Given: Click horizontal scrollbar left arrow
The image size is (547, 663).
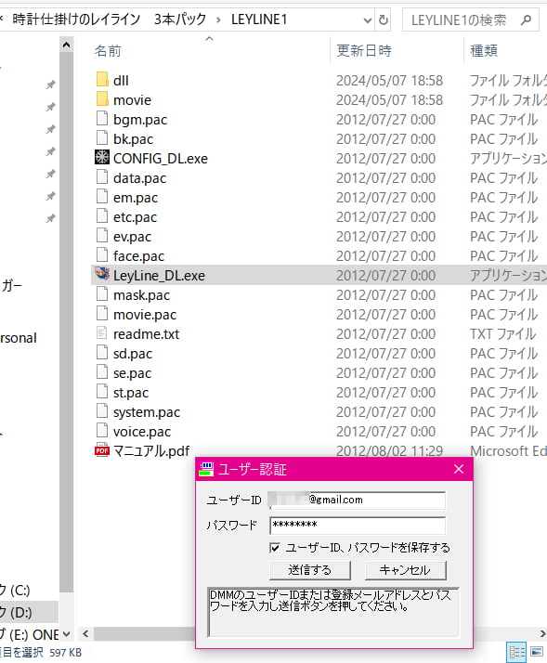Looking at the screenshot, I should pos(85,633).
